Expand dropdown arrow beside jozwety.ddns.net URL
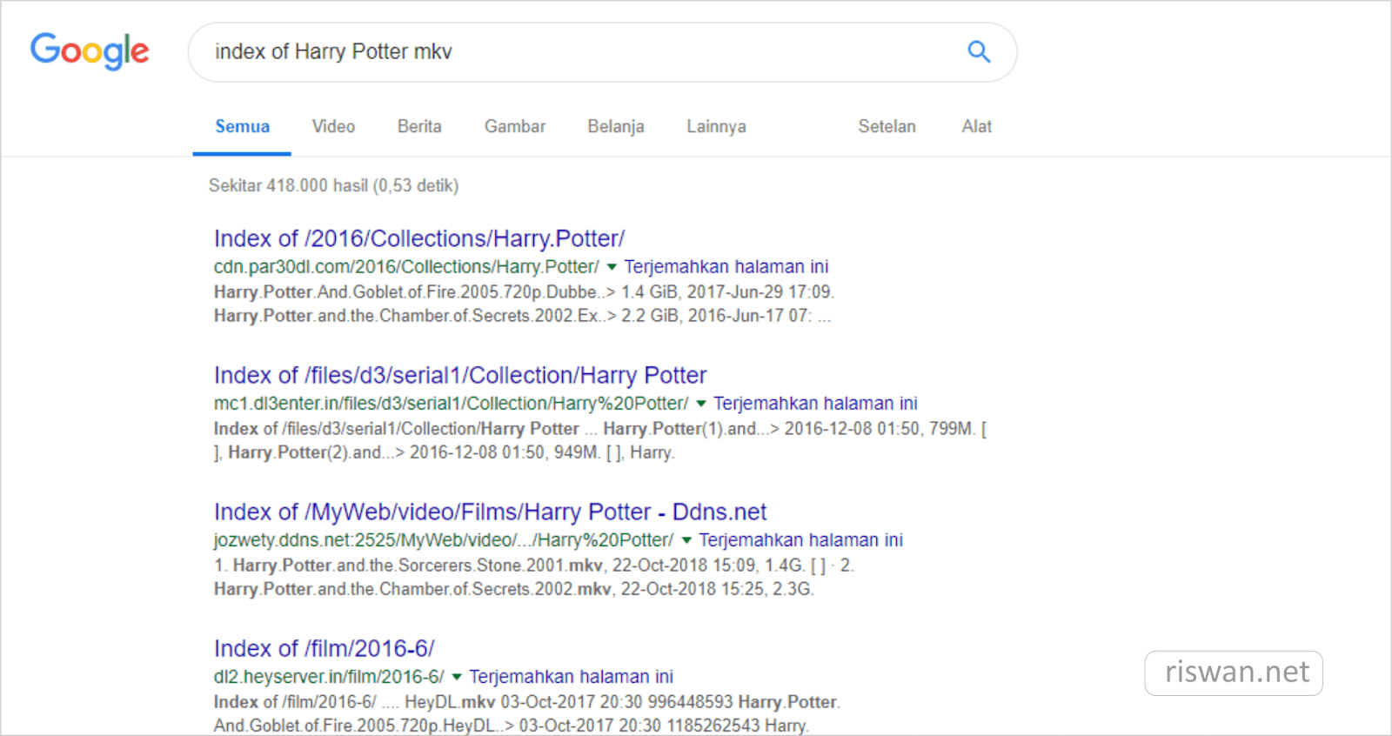The height and width of the screenshot is (736, 1392). [686, 540]
